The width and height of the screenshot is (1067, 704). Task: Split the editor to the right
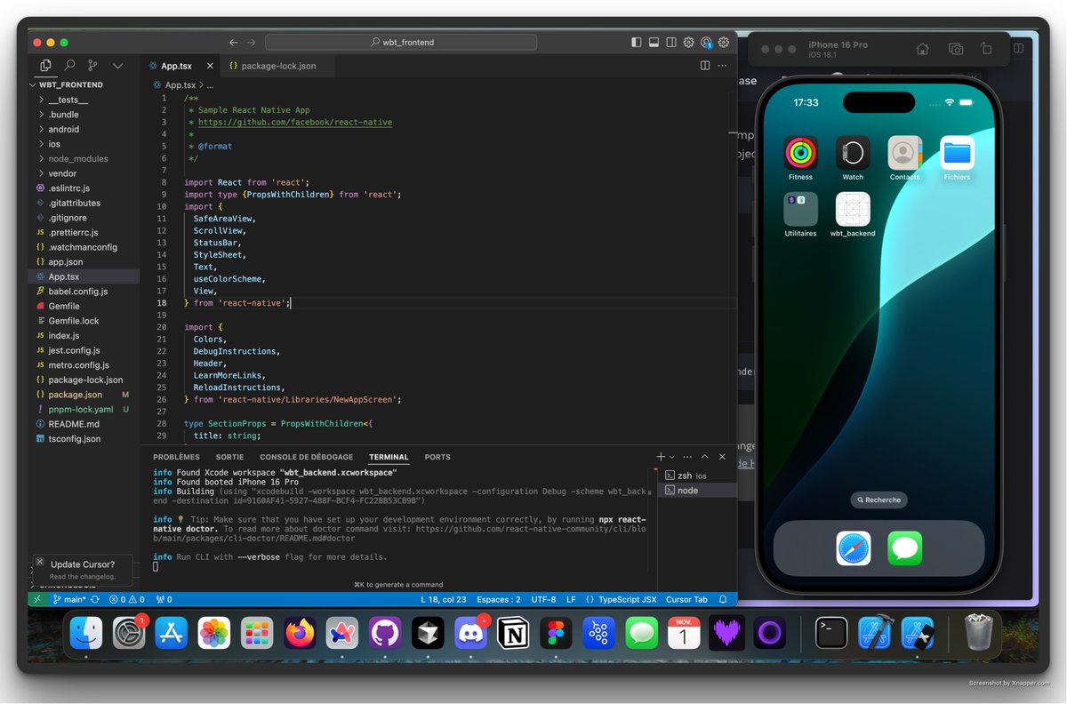click(x=705, y=66)
